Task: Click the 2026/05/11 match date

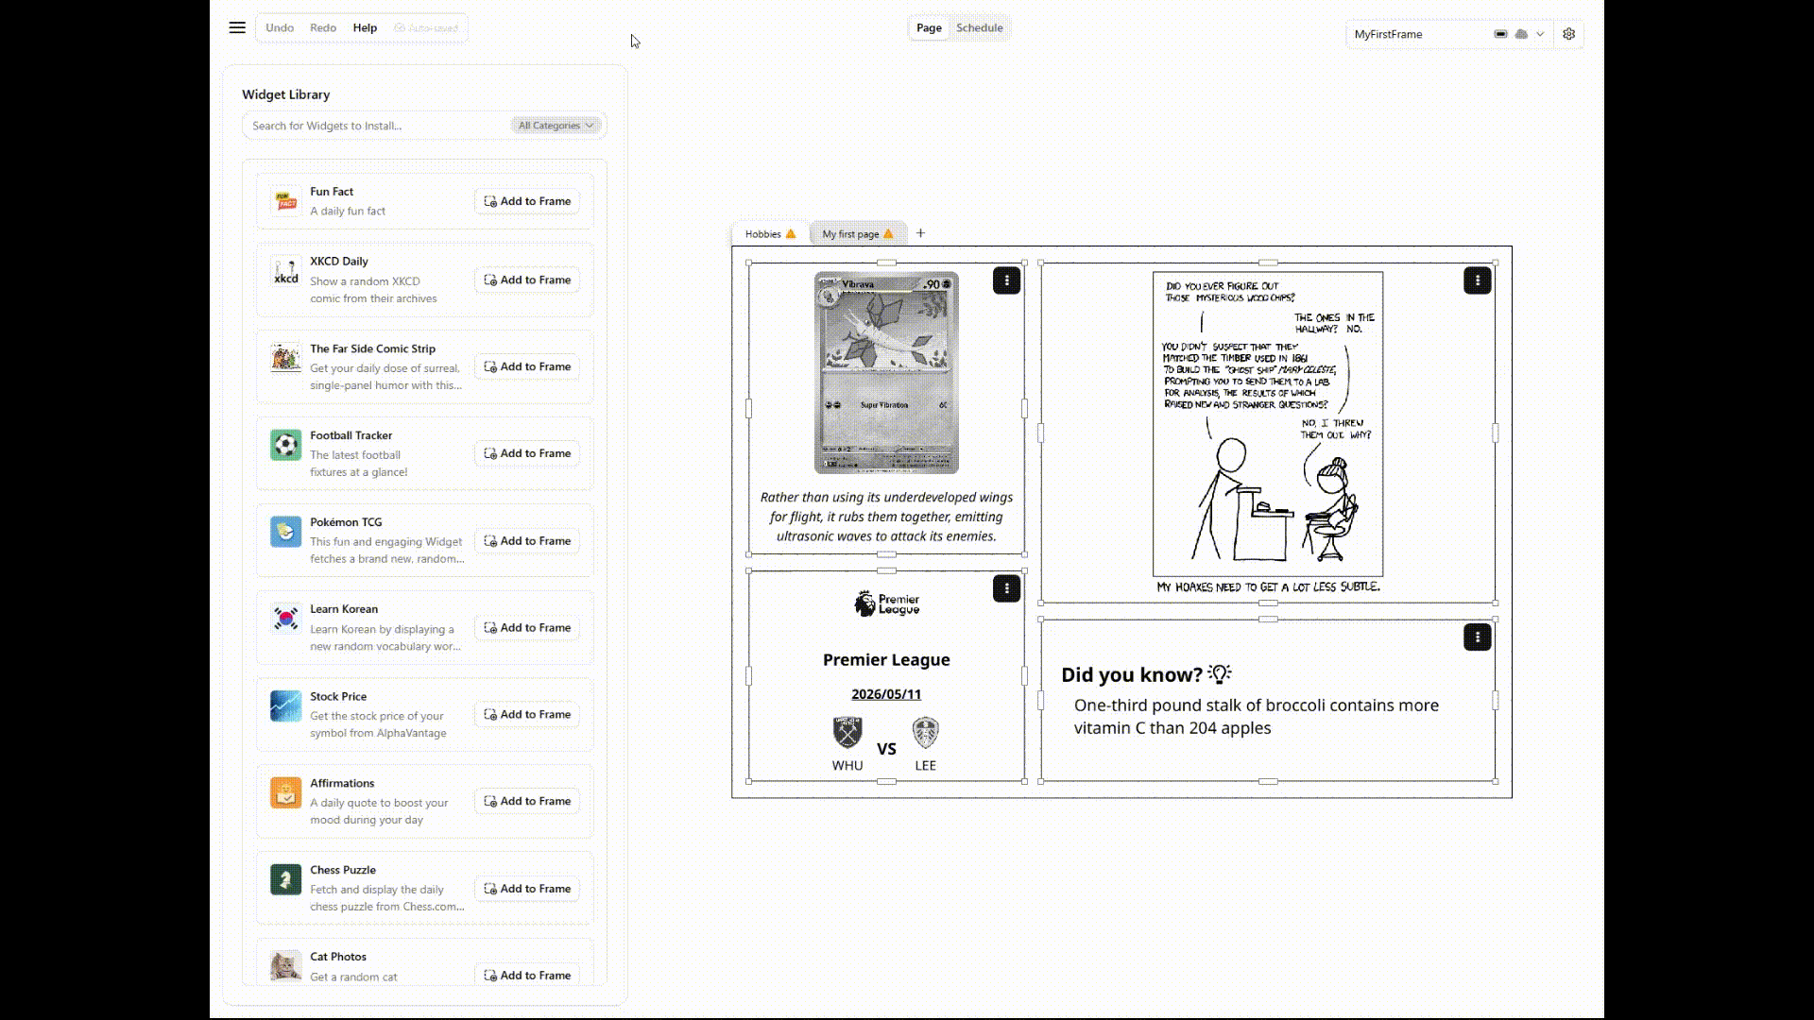Action: coord(886,694)
